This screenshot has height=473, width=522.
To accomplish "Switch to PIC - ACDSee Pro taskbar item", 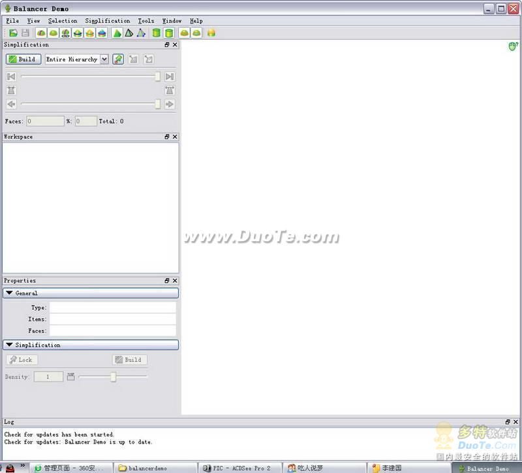I will pos(240,468).
